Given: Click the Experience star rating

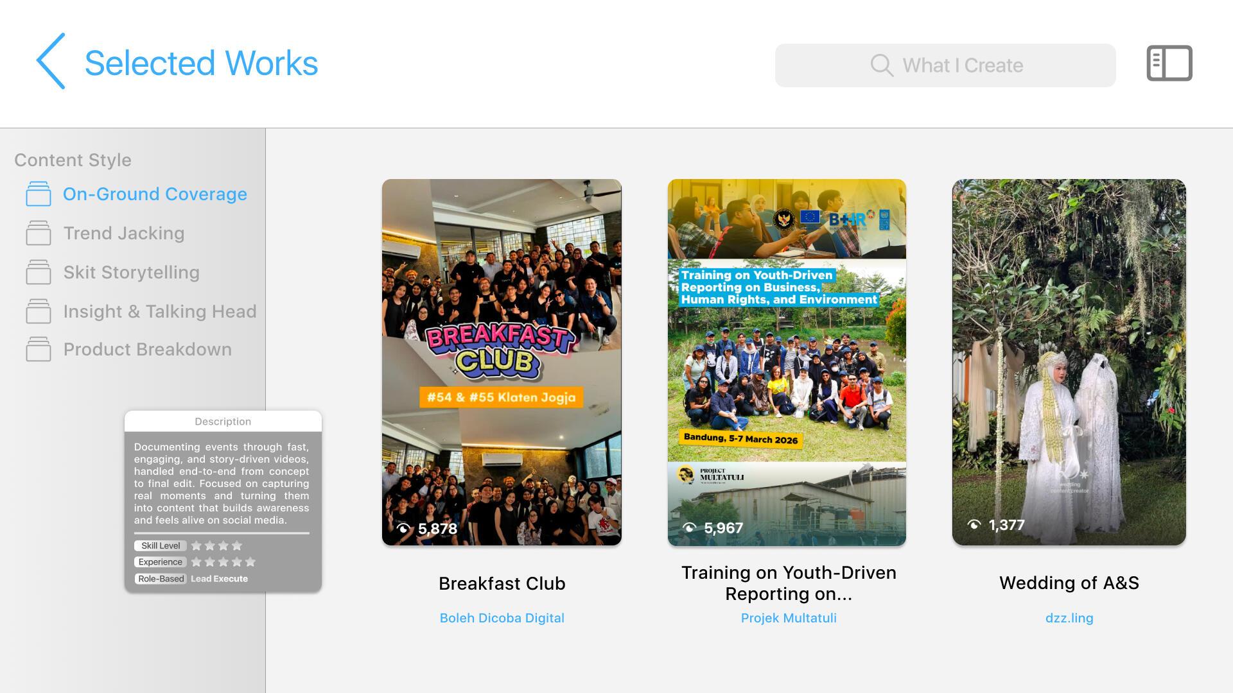Looking at the screenshot, I should click(223, 562).
